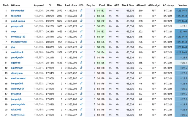Open the URL link icon for flyingfly1
Viewport: 190px width, 117px height.
point(81,94)
